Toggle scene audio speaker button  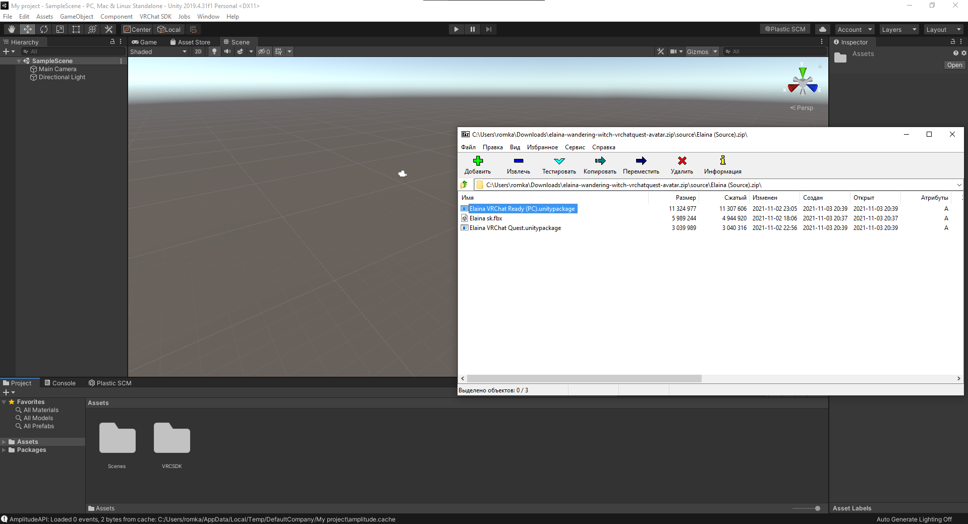click(x=227, y=51)
